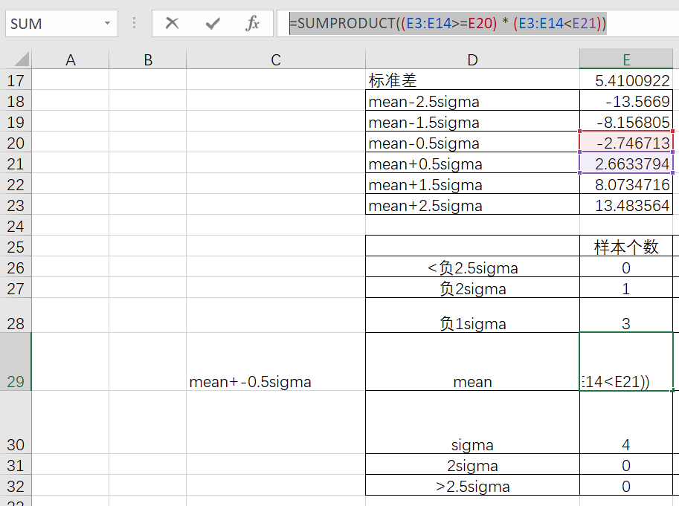
Task: Open the Name Box dropdown arrow
Action: pyautogui.click(x=107, y=23)
